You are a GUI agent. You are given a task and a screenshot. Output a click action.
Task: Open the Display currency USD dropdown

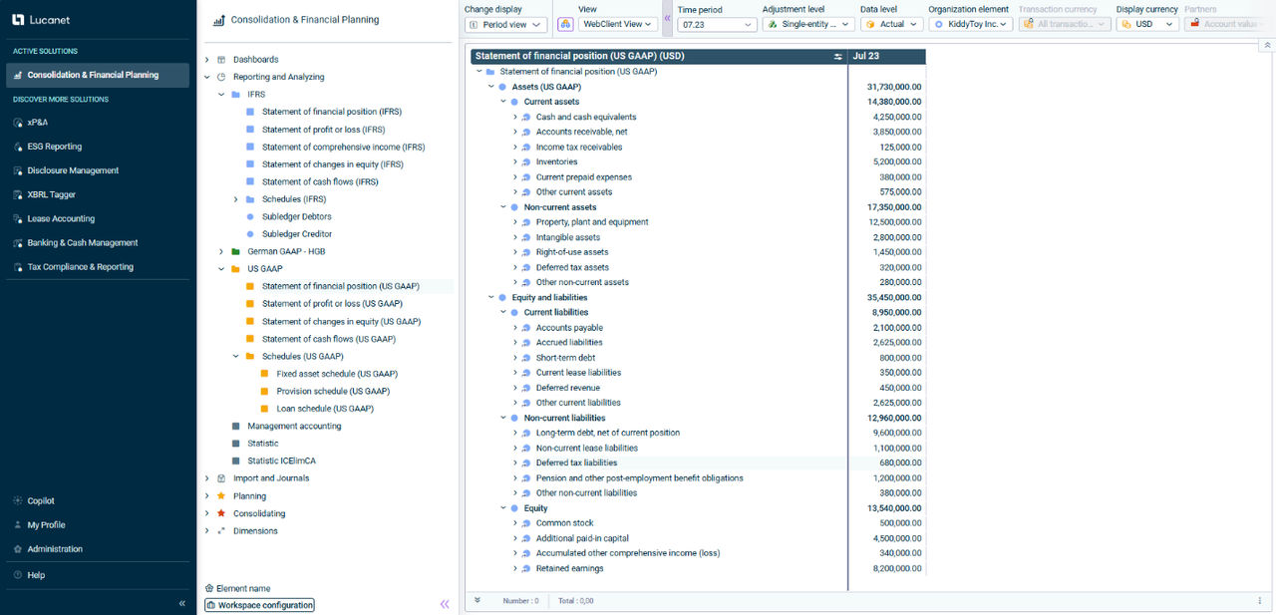point(1146,24)
